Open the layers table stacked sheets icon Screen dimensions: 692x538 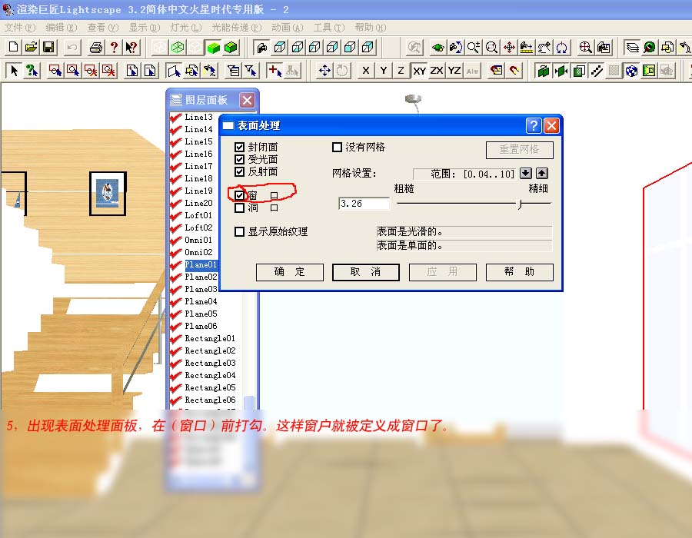632,47
